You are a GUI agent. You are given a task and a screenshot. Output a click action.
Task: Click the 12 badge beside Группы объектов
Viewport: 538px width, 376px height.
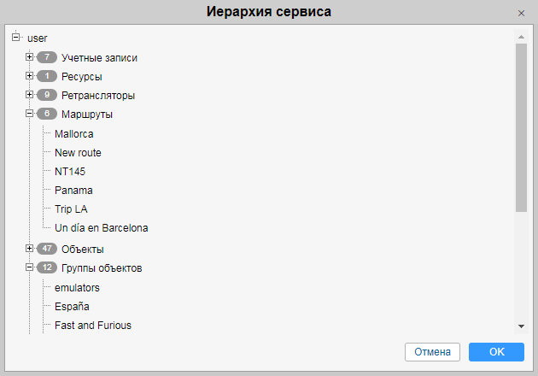point(46,267)
